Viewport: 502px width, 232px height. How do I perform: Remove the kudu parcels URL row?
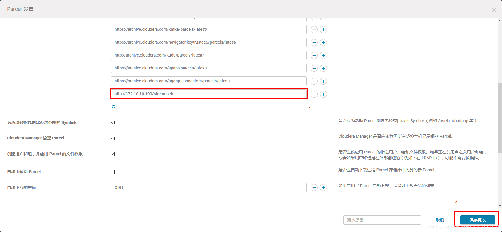(314, 55)
